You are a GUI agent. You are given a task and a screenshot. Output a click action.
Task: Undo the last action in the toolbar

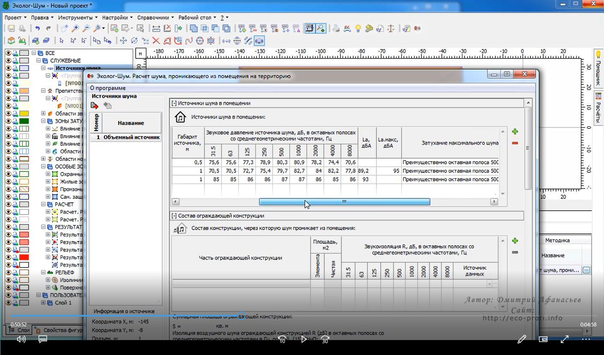click(38, 29)
